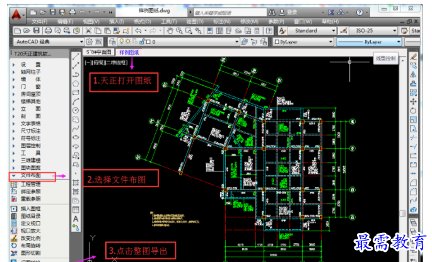This screenshot has height=262, width=432.
Task: Click the viewport control label in drawing corner
Action: [107, 63]
